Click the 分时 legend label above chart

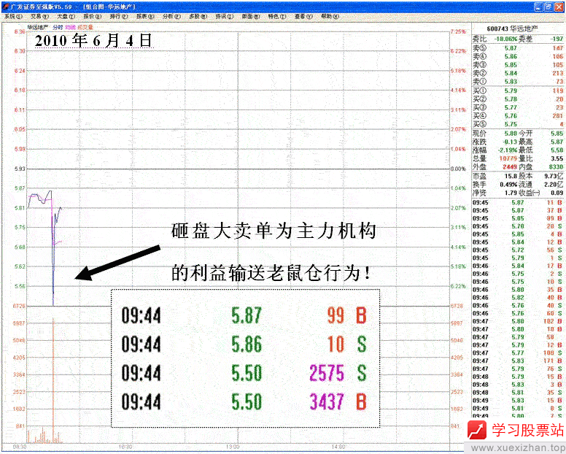click(x=58, y=27)
